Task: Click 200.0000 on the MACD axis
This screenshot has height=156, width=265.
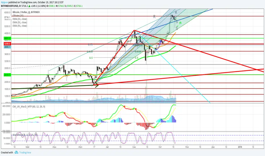Action: point(6,115)
